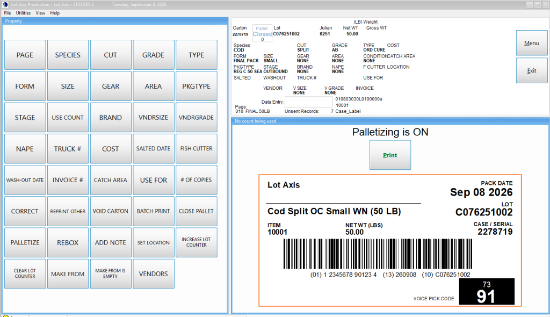
Task: Click the 'Cod Split OC Small WN (50 LB)' text
Action: (x=334, y=211)
